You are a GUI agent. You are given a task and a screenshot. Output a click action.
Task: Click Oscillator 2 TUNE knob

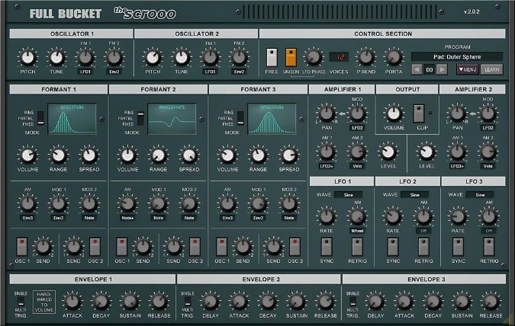click(182, 57)
